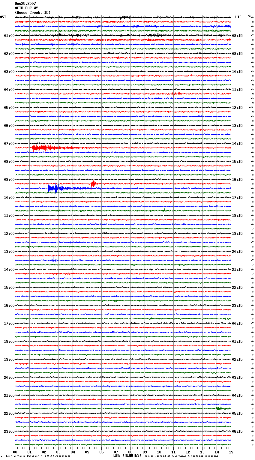Select the 00 minute tick label
This screenshot has height=460, width=255.
pyautogui.click(x=15, y=452)
